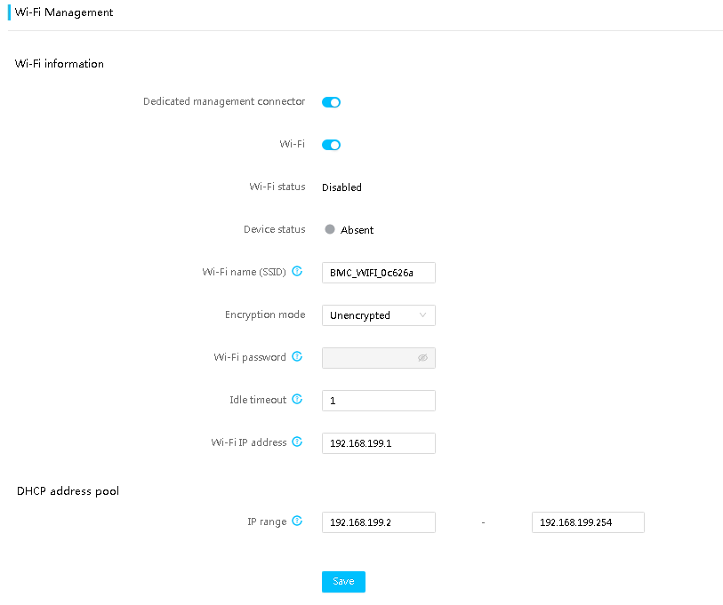Click the Wi-Fi Management page heading
The width and height of the screenshot is (723, 605).
[x=64, y=12]
